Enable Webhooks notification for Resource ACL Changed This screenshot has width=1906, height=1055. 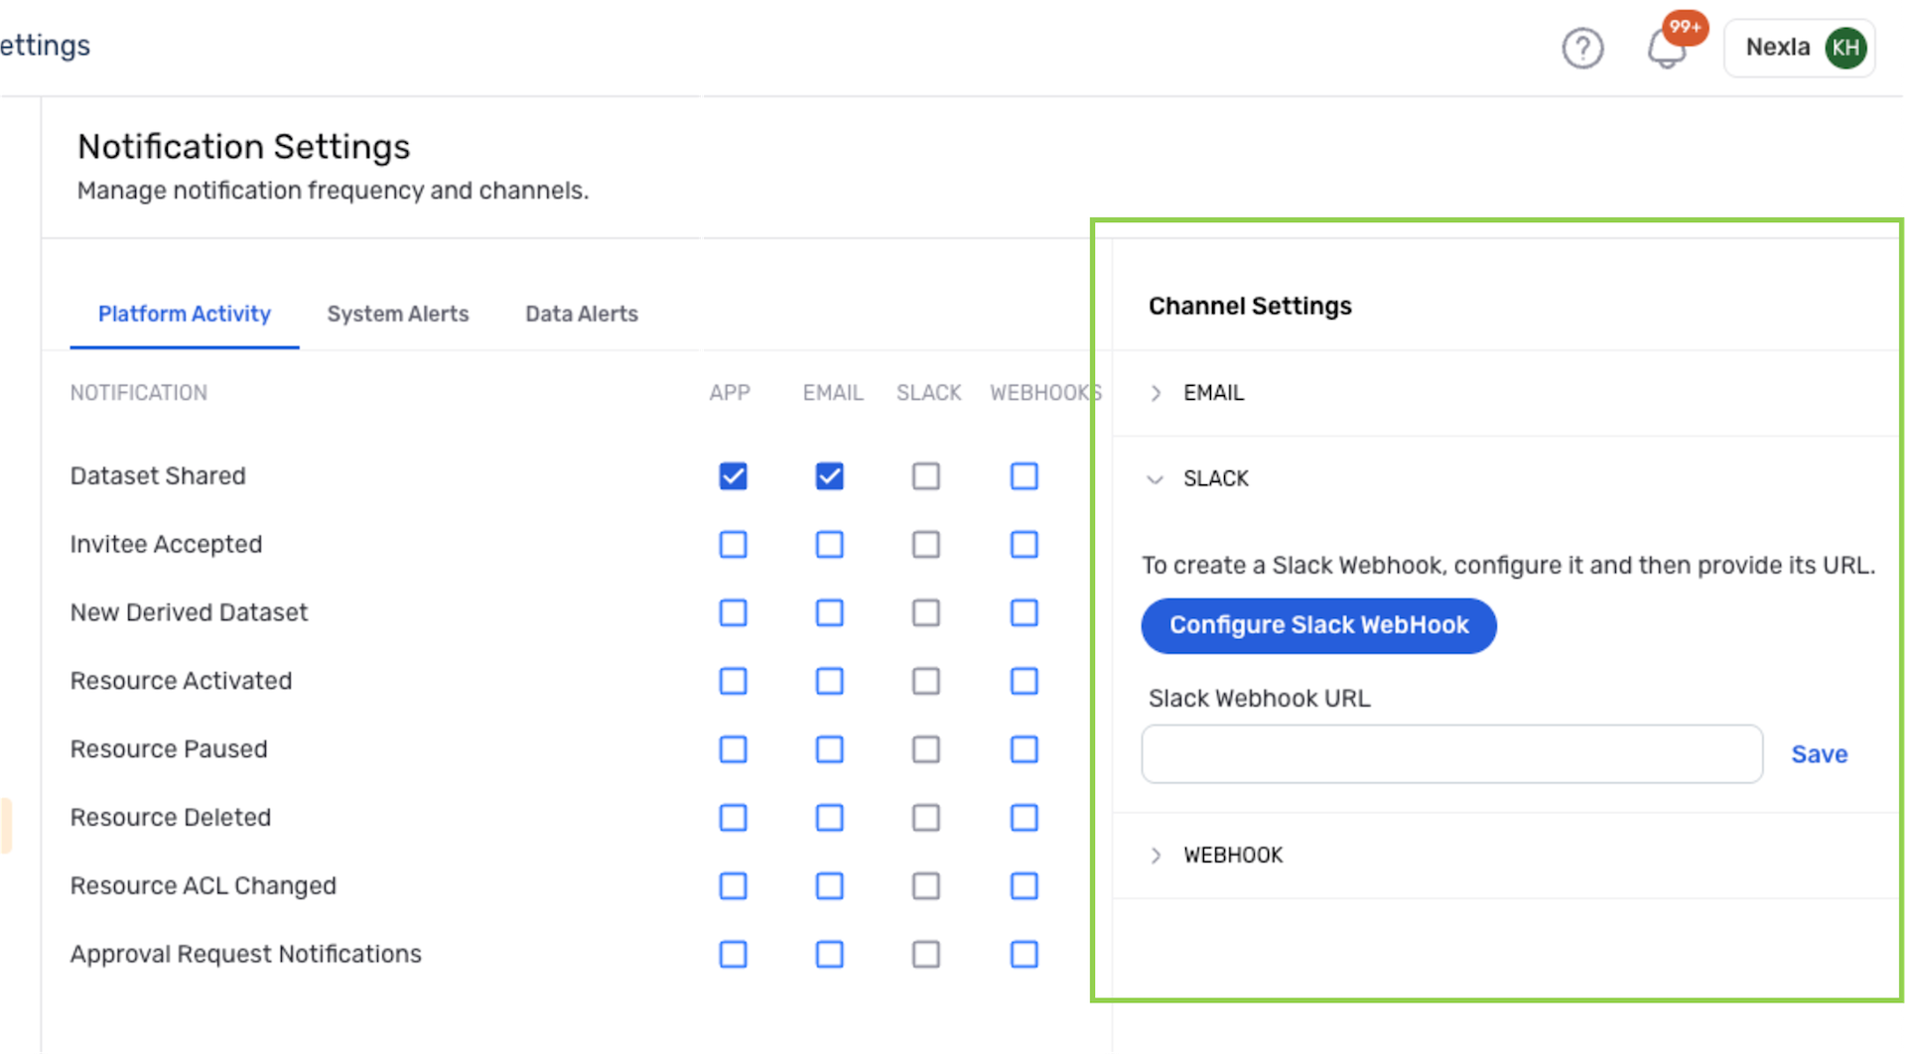pyautogui.click(x=1024, y=886)
